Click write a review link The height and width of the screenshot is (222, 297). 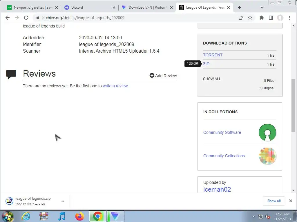(x=115, y=86)
